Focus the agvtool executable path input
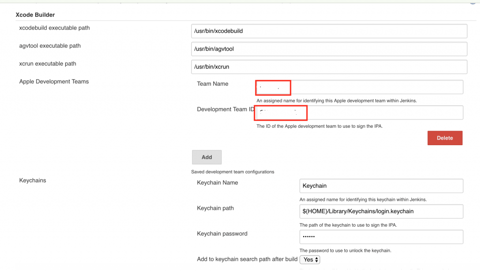This screenshot has width=480, height=272. [329, 49]
